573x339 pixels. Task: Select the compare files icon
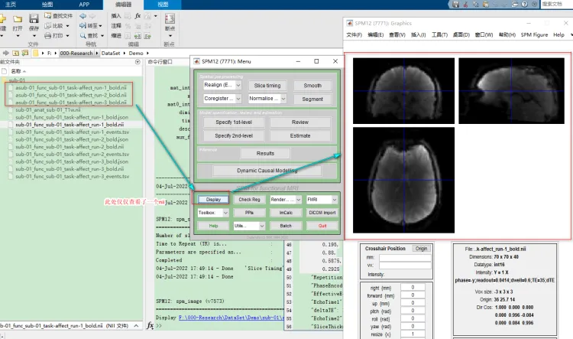(48, 25)
